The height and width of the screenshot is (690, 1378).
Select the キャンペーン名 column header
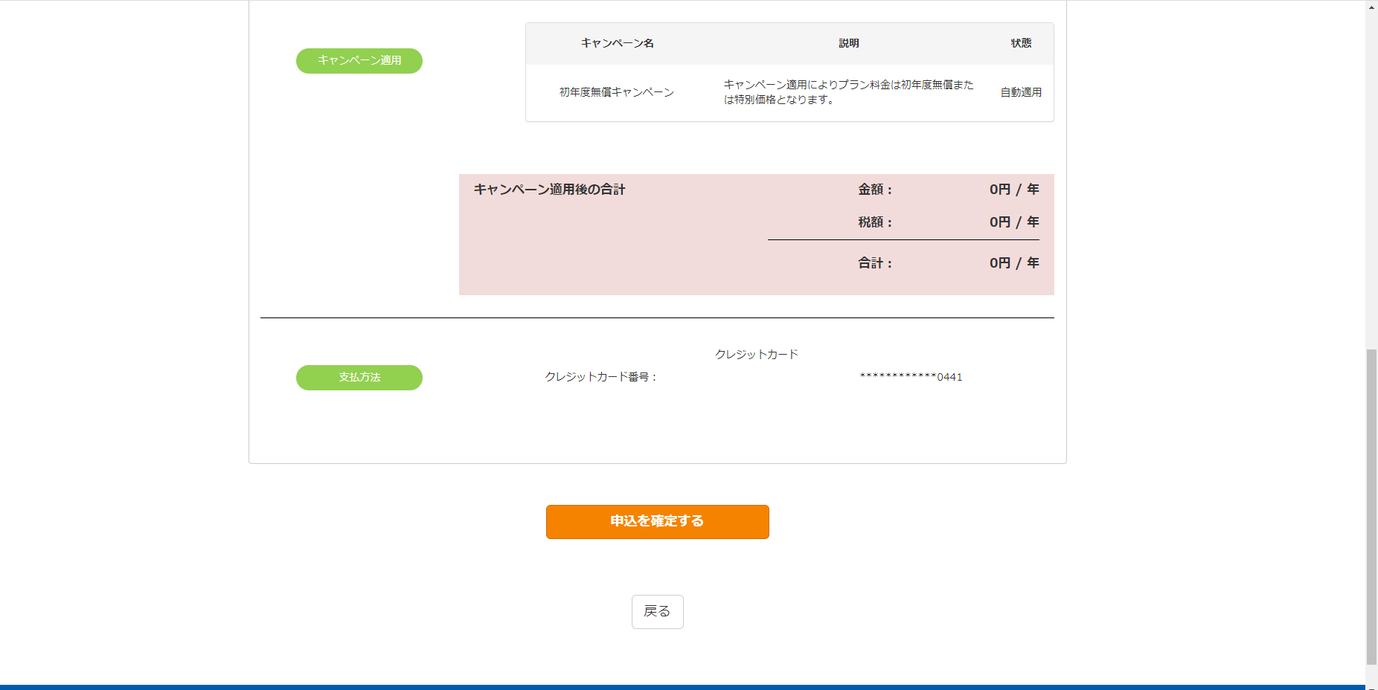(x=617, y=43)
